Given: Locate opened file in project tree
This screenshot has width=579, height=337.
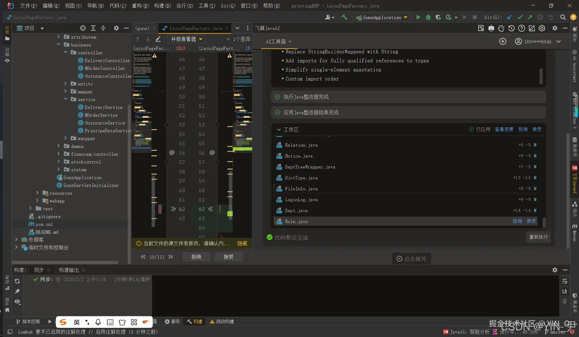Looking at the screenshot, I should click(x=83, y=28).
